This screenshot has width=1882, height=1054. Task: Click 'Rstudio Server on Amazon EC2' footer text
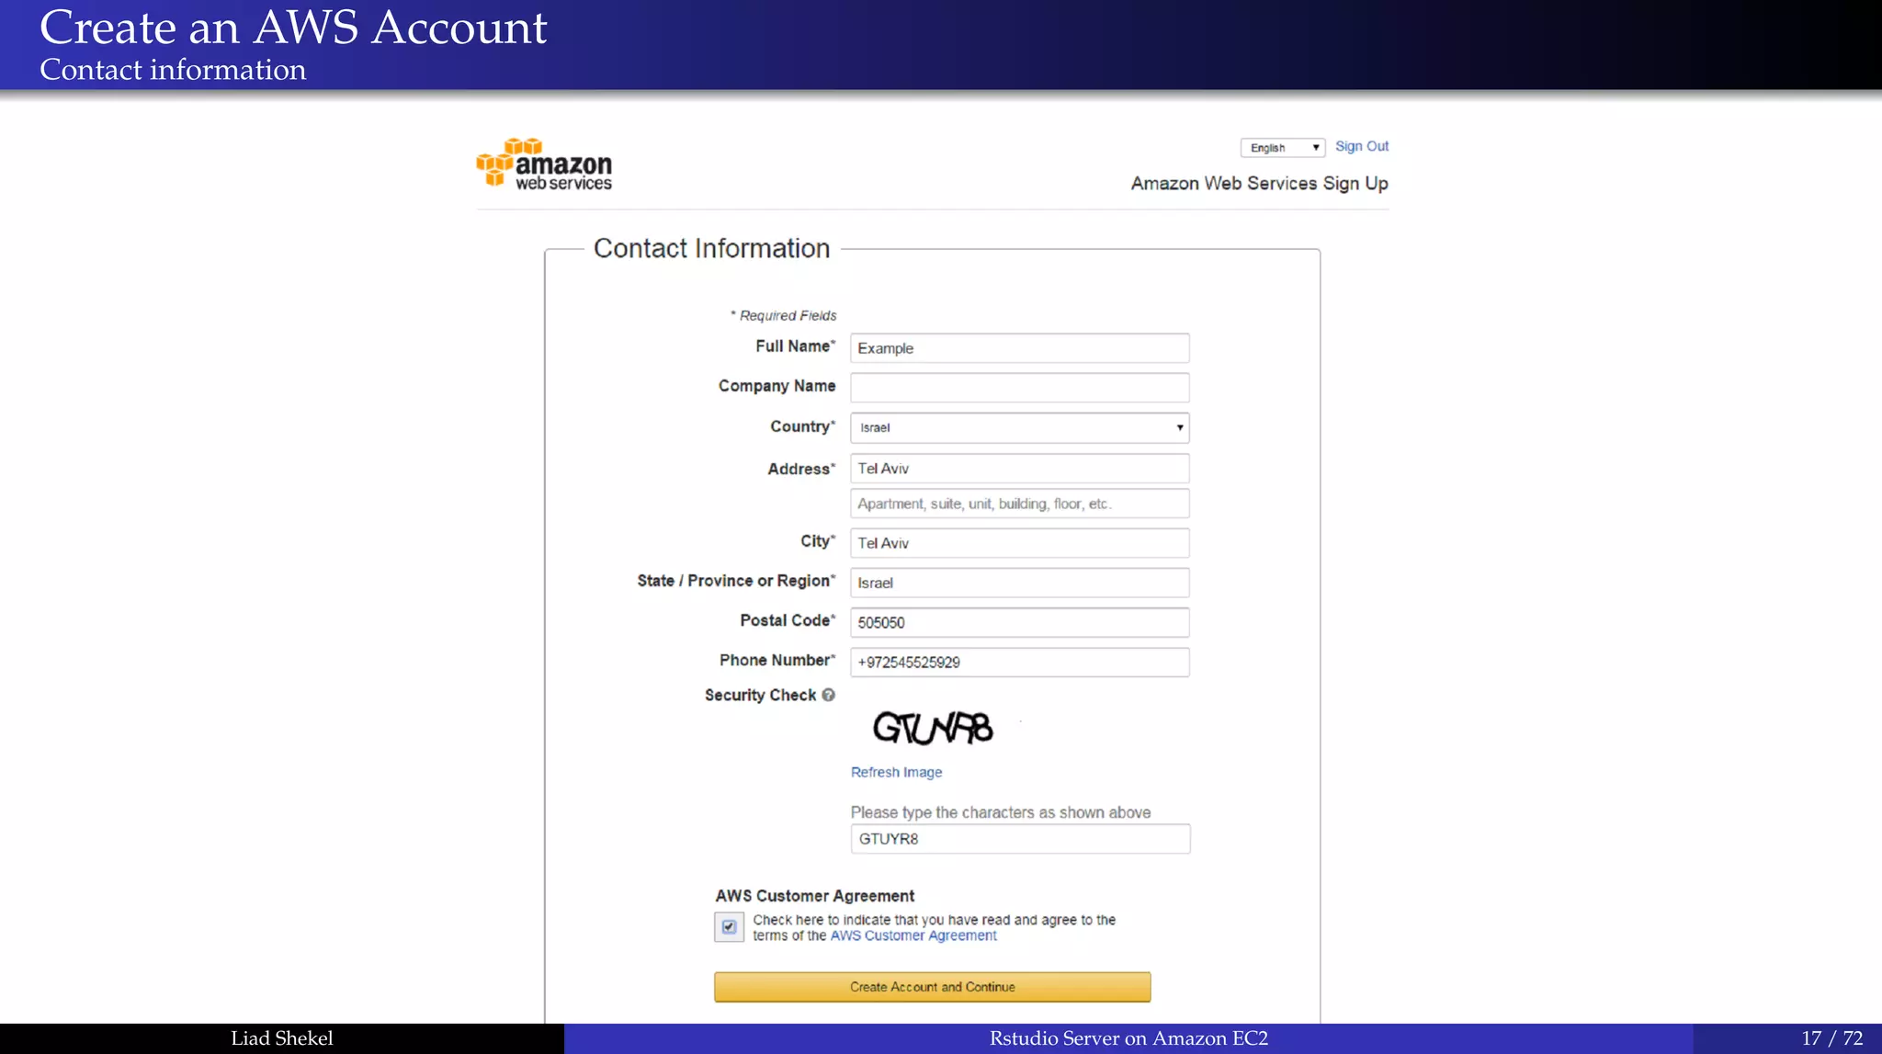click(1128, 1038)
